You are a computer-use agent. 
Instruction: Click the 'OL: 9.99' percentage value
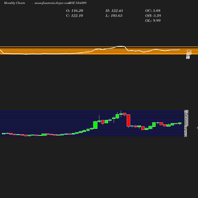click(153, 21)
